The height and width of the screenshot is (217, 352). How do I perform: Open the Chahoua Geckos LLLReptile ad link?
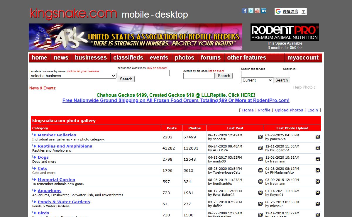coord(176,95)
